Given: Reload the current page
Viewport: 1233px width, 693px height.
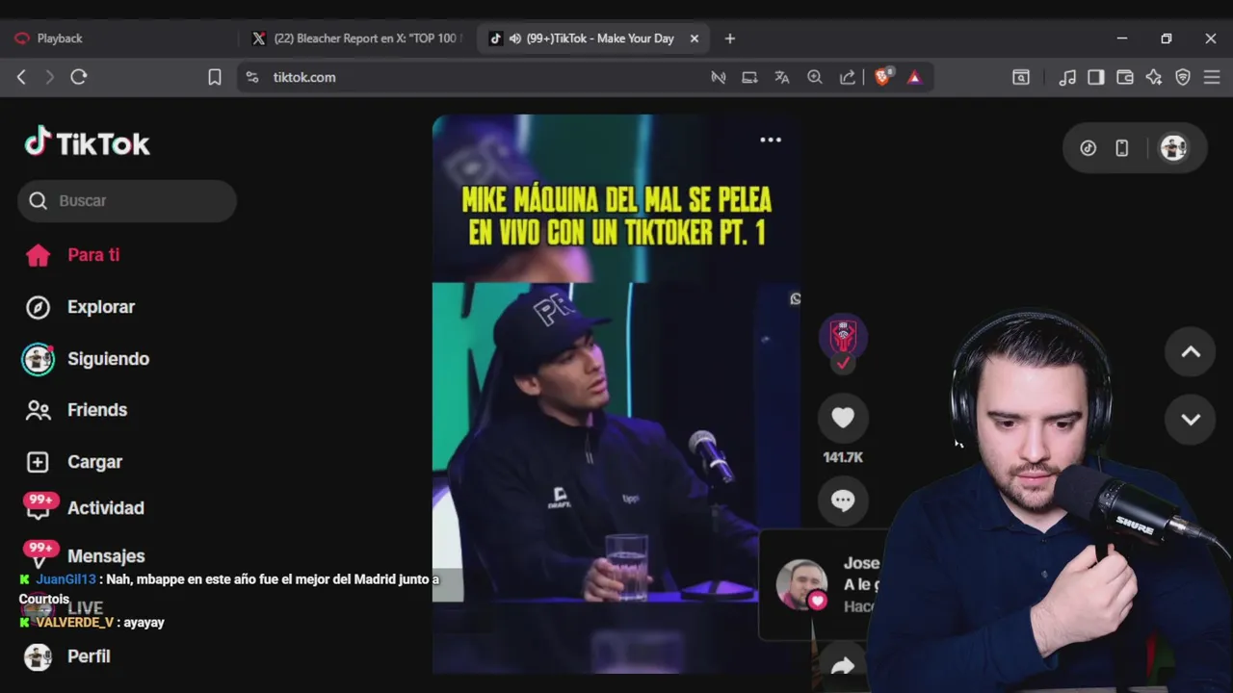Looking at the screenshot, I should pos(79,77).
